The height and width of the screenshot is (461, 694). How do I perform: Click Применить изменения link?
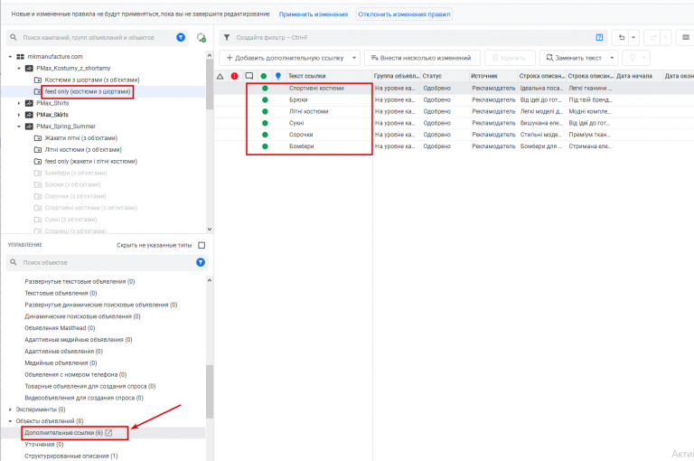[314, 14]
